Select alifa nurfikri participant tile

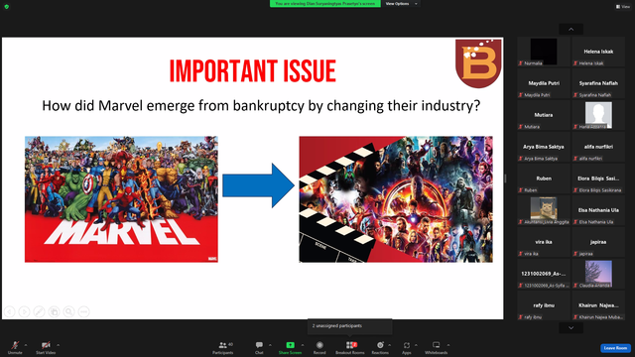pyautogui.click(x=598, y=147)
